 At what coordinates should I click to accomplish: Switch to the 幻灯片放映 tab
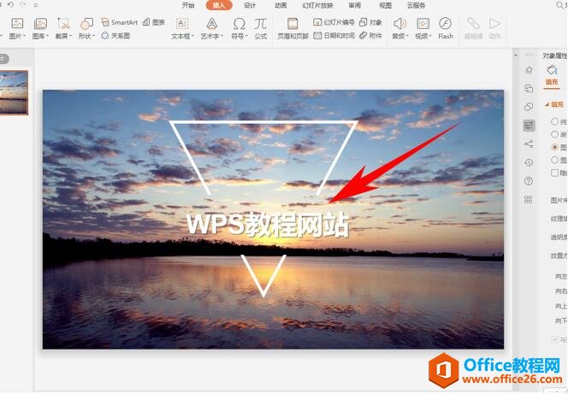tap(317, 5)
